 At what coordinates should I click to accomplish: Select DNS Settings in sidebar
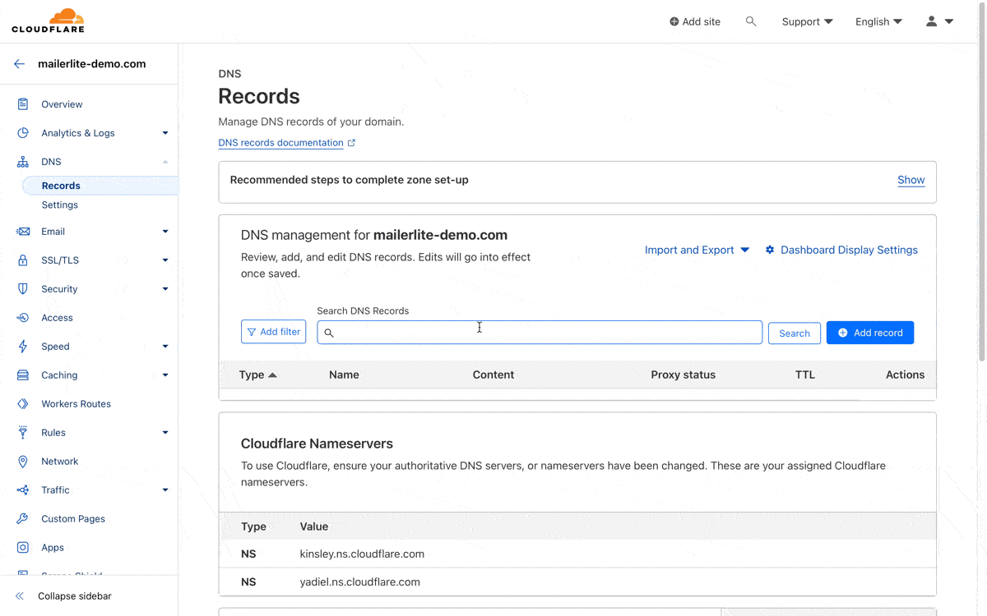point(60,205)
